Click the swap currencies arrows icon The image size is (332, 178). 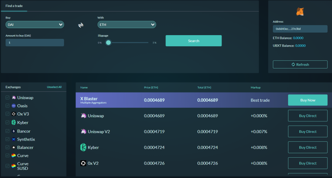81,25
